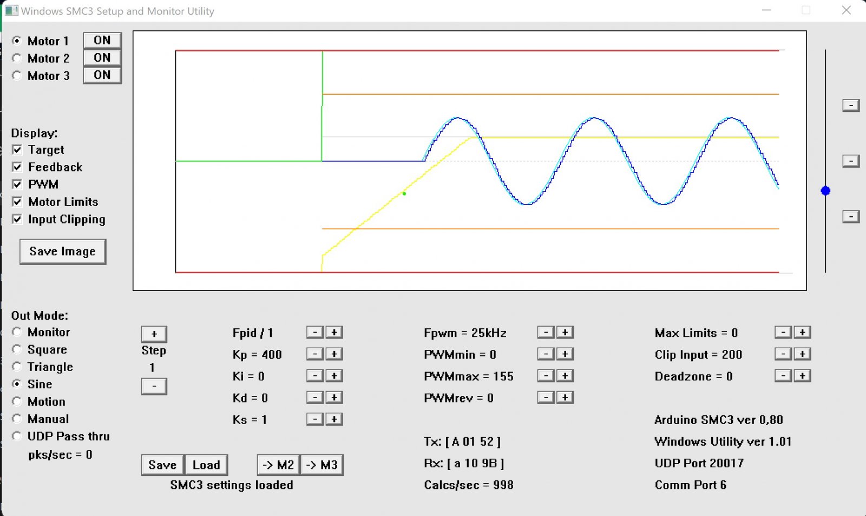
Task: Choose Manual out mode
Action: [x=17, y=419]
